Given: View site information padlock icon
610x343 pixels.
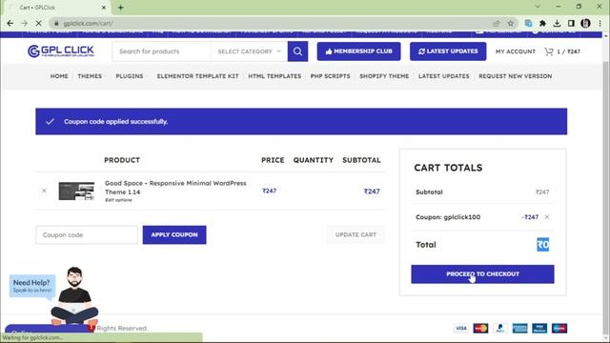Looking at the screenshot, I should pyautogui.click(x=56, y=23).
